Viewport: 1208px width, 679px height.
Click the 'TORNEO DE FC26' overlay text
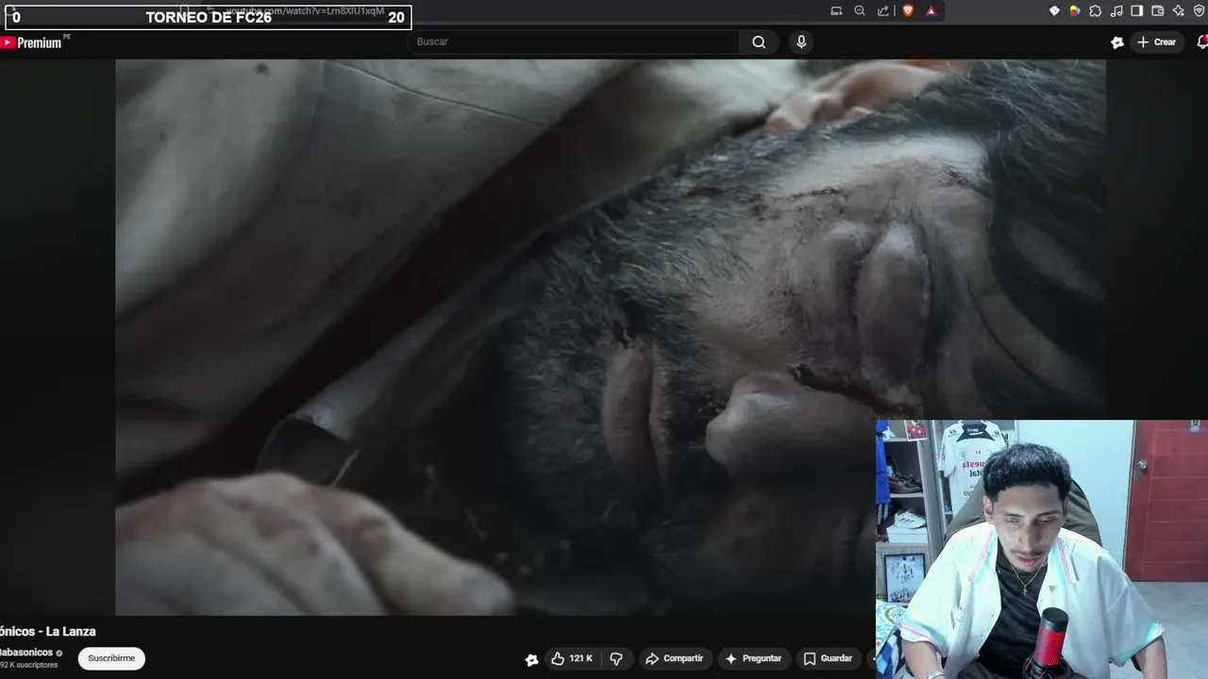(x=209, y=17)
